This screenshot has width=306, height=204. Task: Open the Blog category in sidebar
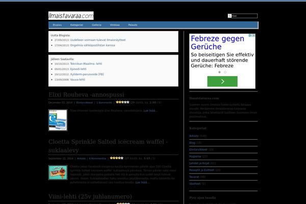pos(192,143)
